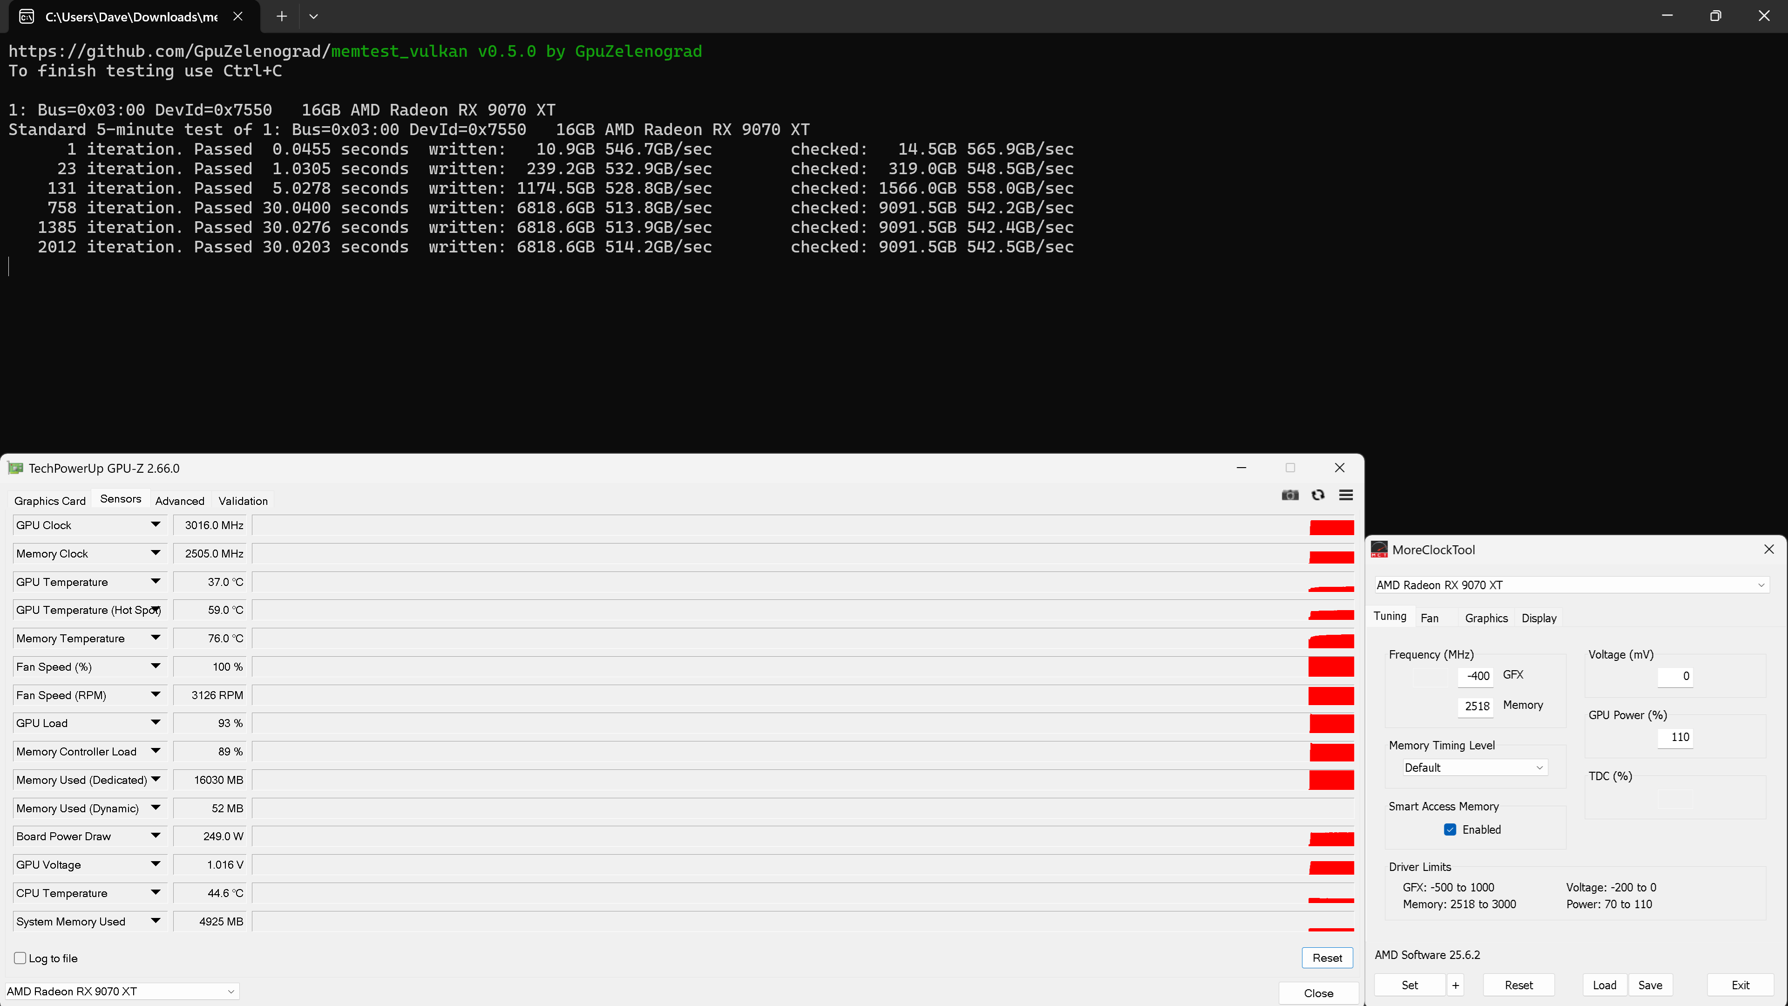Open terminal tab profile dropdown chevron

[x=313, y=16]
